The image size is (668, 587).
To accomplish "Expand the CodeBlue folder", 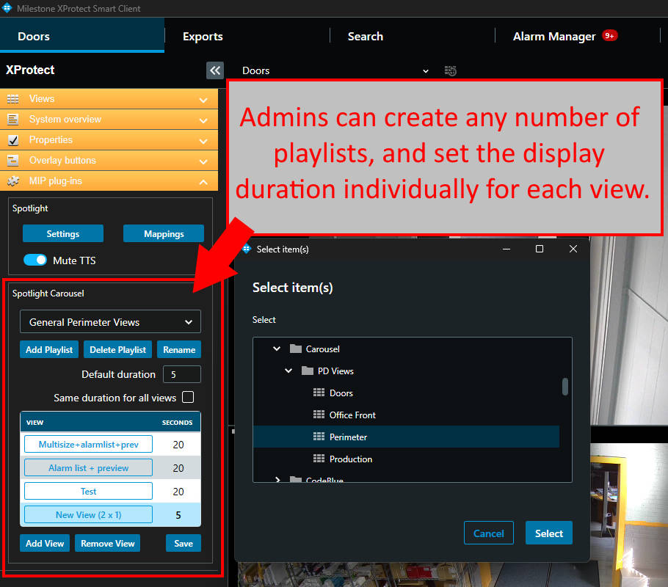I will pyautogui.click(x=277, y=480).
